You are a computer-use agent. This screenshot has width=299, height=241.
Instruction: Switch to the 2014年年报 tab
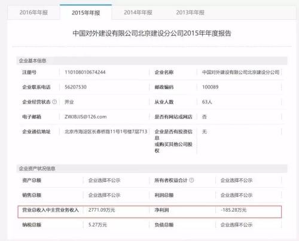coord(138,13)
